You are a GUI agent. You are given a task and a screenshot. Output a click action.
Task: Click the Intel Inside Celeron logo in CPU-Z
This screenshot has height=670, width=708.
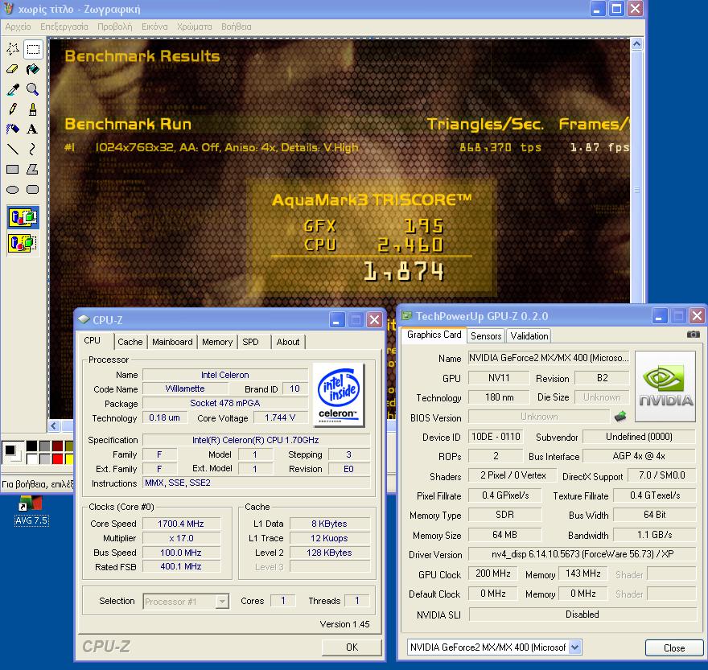point(339,395)
